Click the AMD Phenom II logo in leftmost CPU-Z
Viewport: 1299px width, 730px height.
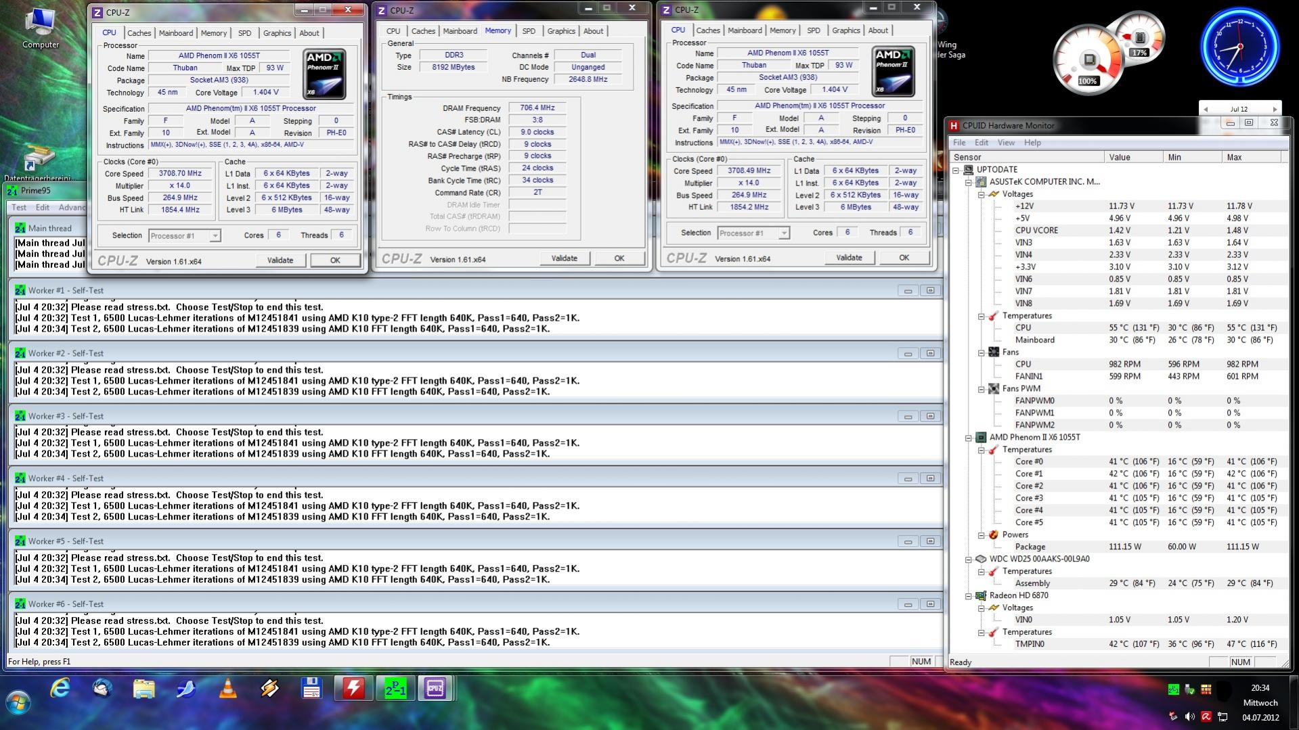[x=325, y=74]
